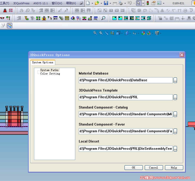Close the 3DQuickPress Options dialog
195x181 pixels.
182,55
